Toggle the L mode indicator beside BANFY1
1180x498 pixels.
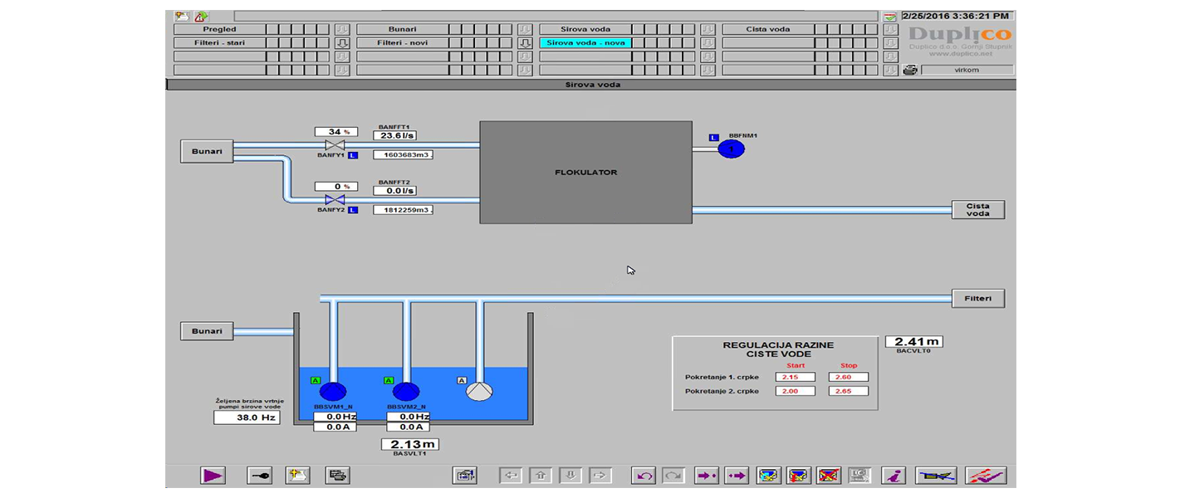pos(353,155)
